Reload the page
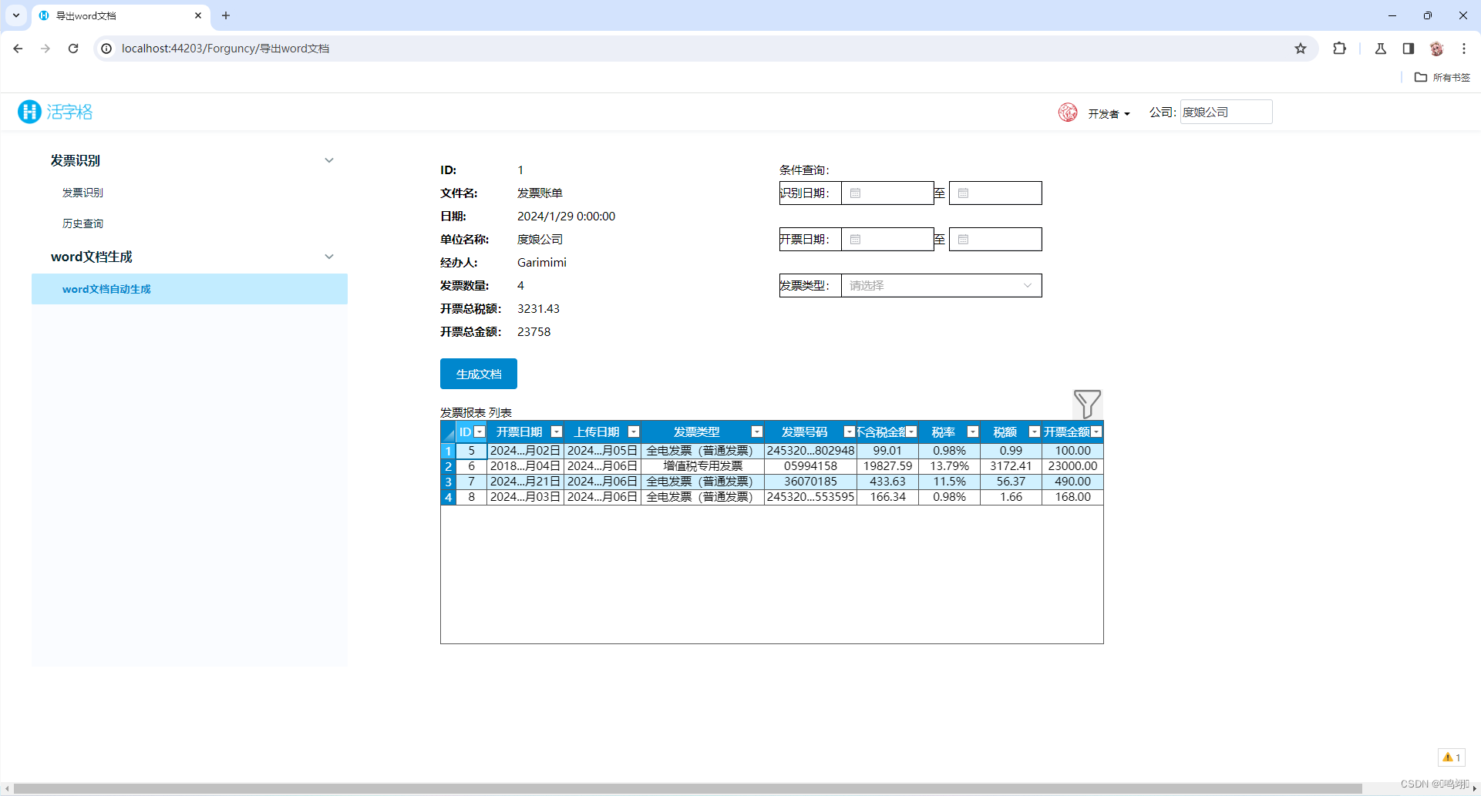This screenshot has width=1481, height=796. coord(73,49)
